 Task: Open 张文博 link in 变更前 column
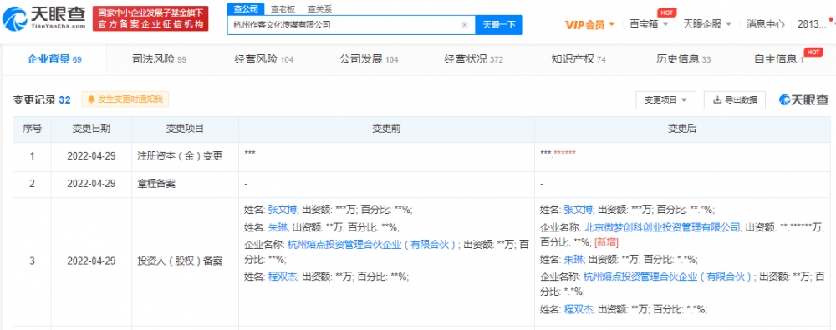click(282, 210)
